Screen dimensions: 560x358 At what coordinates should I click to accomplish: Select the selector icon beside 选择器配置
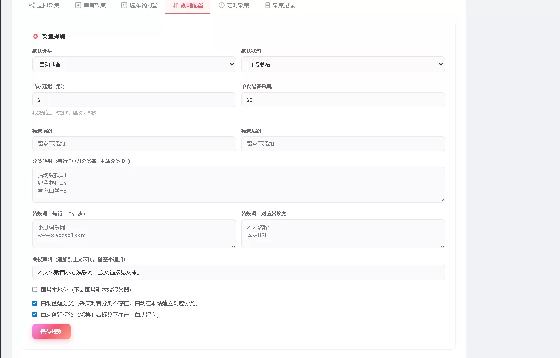pyautogui.click(x=123, y=5)
